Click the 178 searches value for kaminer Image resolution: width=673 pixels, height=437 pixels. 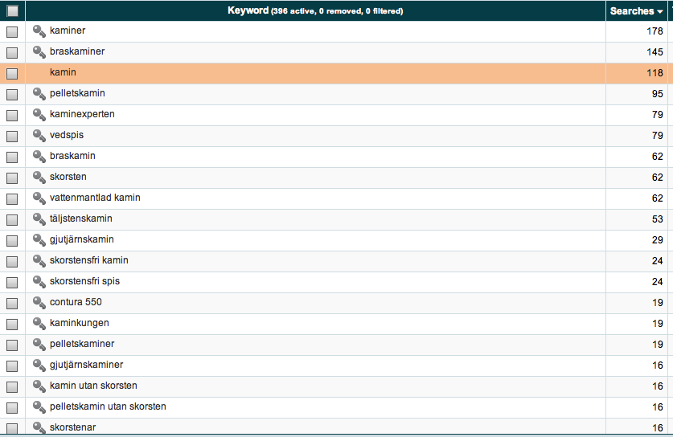coord(655,31)
